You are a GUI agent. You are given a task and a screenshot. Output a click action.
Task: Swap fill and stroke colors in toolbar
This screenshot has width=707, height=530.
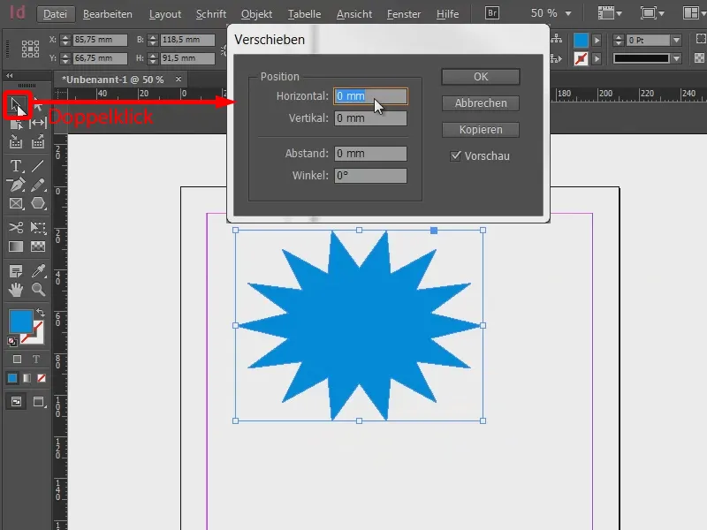[x=42, y=311]
